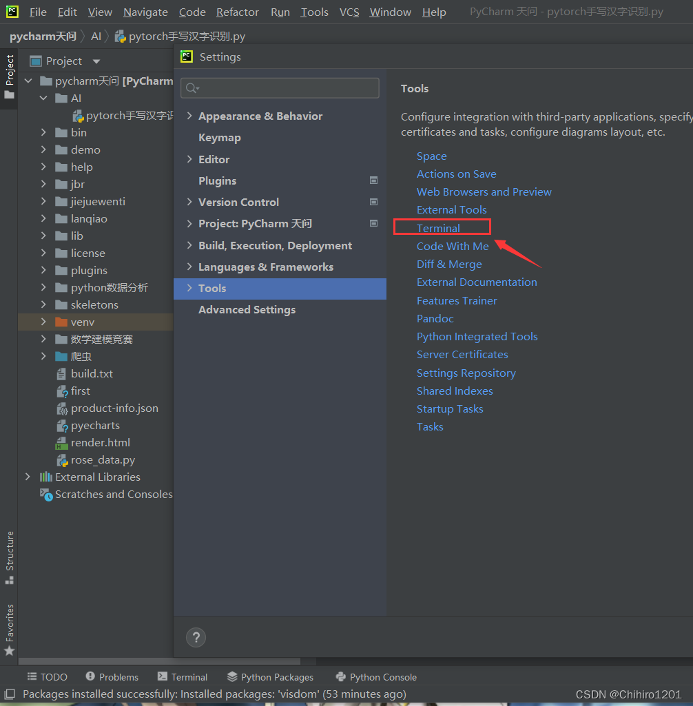Open the Code With Me link
This screenshot has height=706, width=693.
pos(453,247)
